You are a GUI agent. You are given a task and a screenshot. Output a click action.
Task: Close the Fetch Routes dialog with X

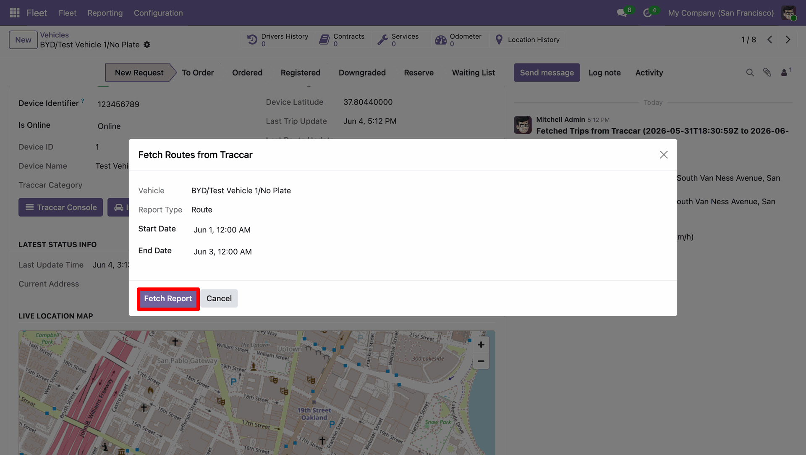664,155
